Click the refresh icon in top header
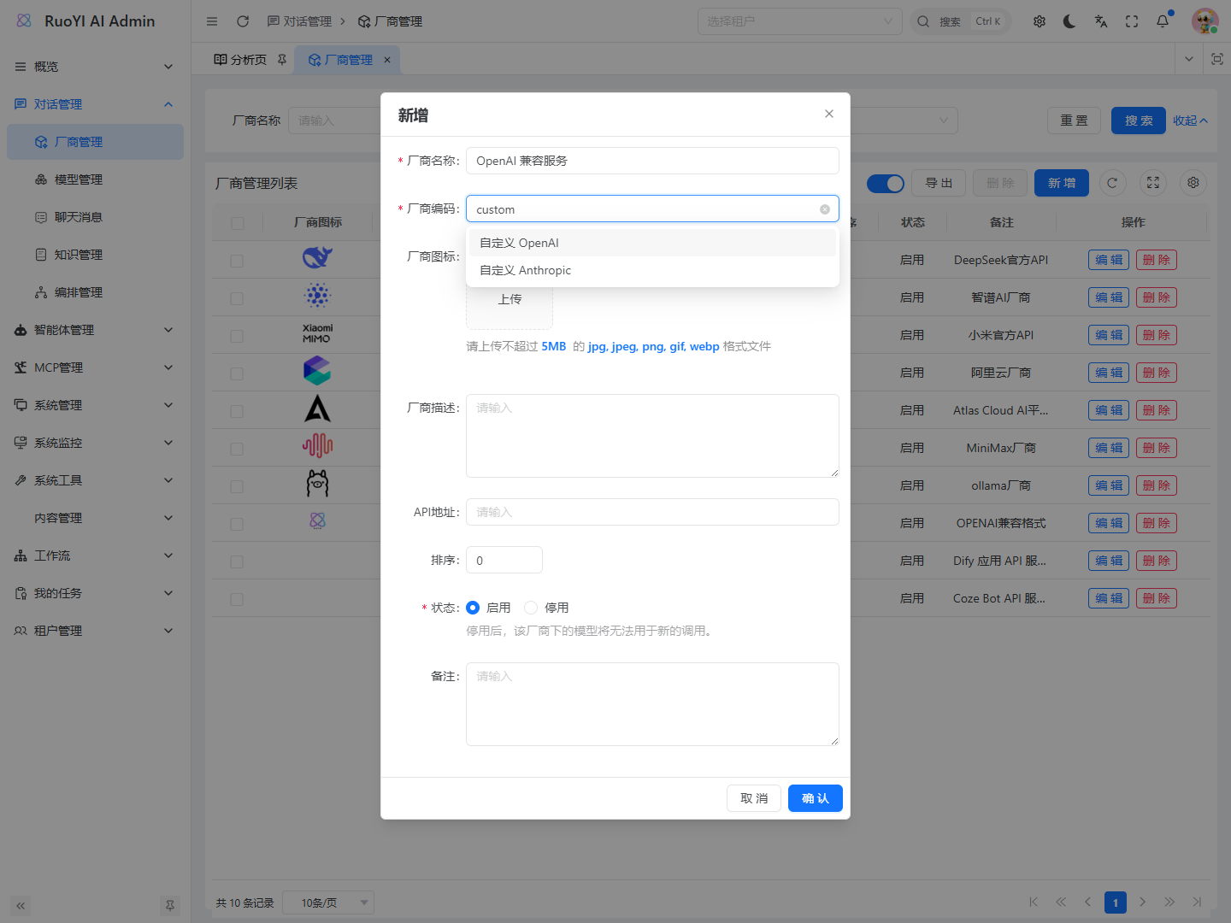The width and height of the screenshot is (1231, 923). click(x=243, y=21)
